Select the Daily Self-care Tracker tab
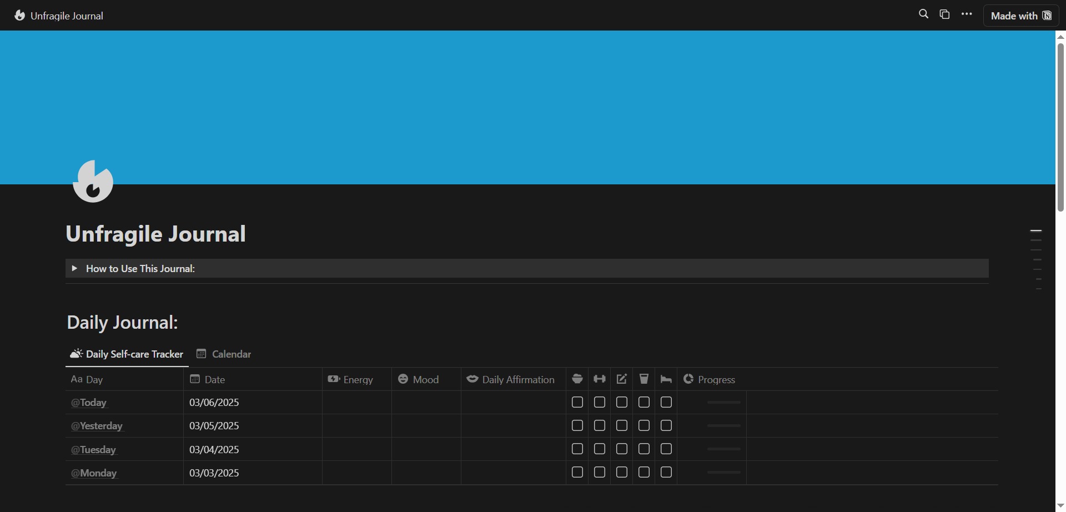 (x=127, y=354)
